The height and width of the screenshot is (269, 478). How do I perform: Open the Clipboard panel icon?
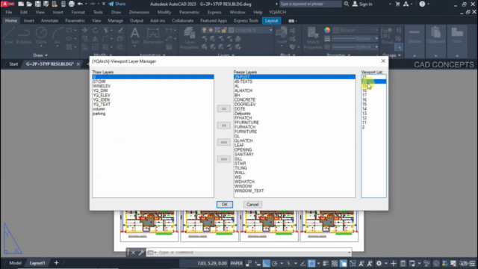[435, 36]
